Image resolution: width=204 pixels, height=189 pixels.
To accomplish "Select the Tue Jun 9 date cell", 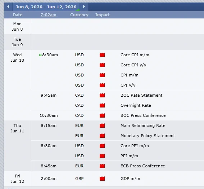I will (x=17, y=42).
